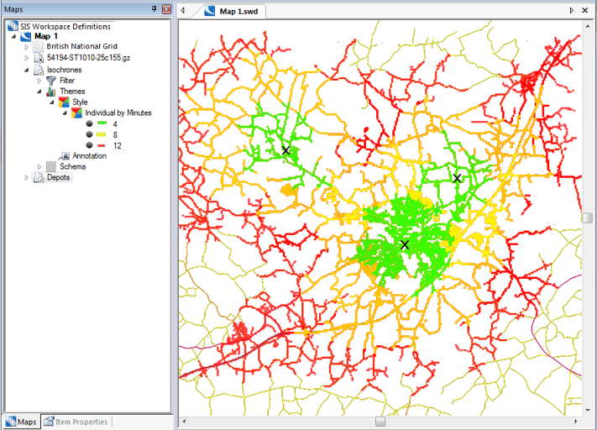The height and width of the screenshot is (430, 597).
Task: Click the Schema columns icon
Action: point(51,166)
